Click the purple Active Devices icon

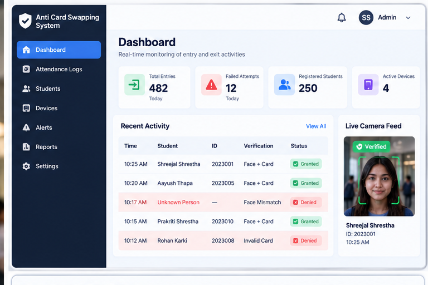click(x=368, y=85)
